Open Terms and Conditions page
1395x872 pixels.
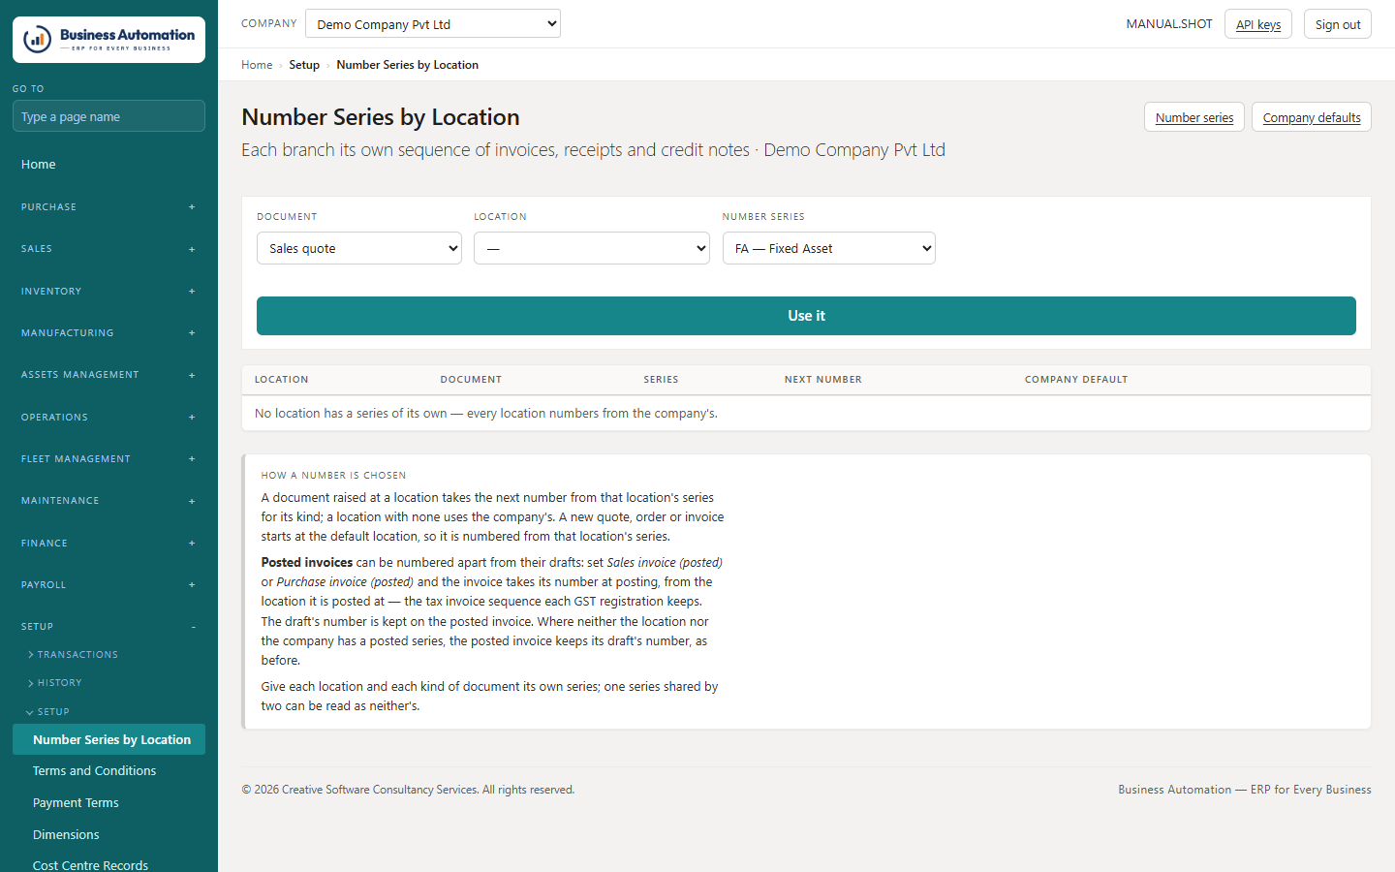coord(108,771)
